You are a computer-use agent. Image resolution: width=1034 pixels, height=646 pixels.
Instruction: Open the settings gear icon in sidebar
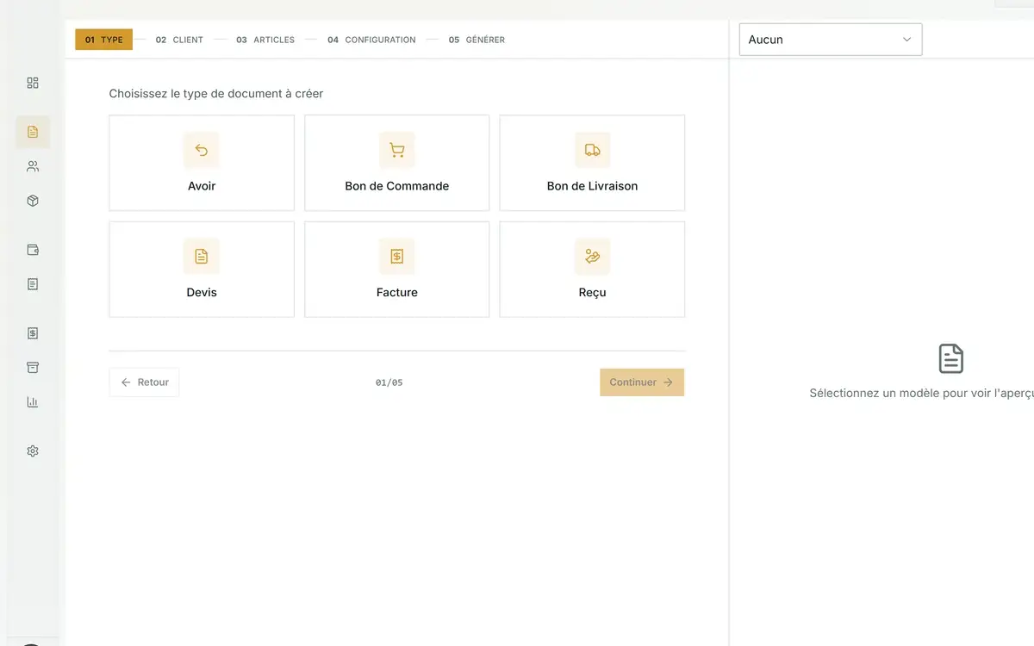33,451
